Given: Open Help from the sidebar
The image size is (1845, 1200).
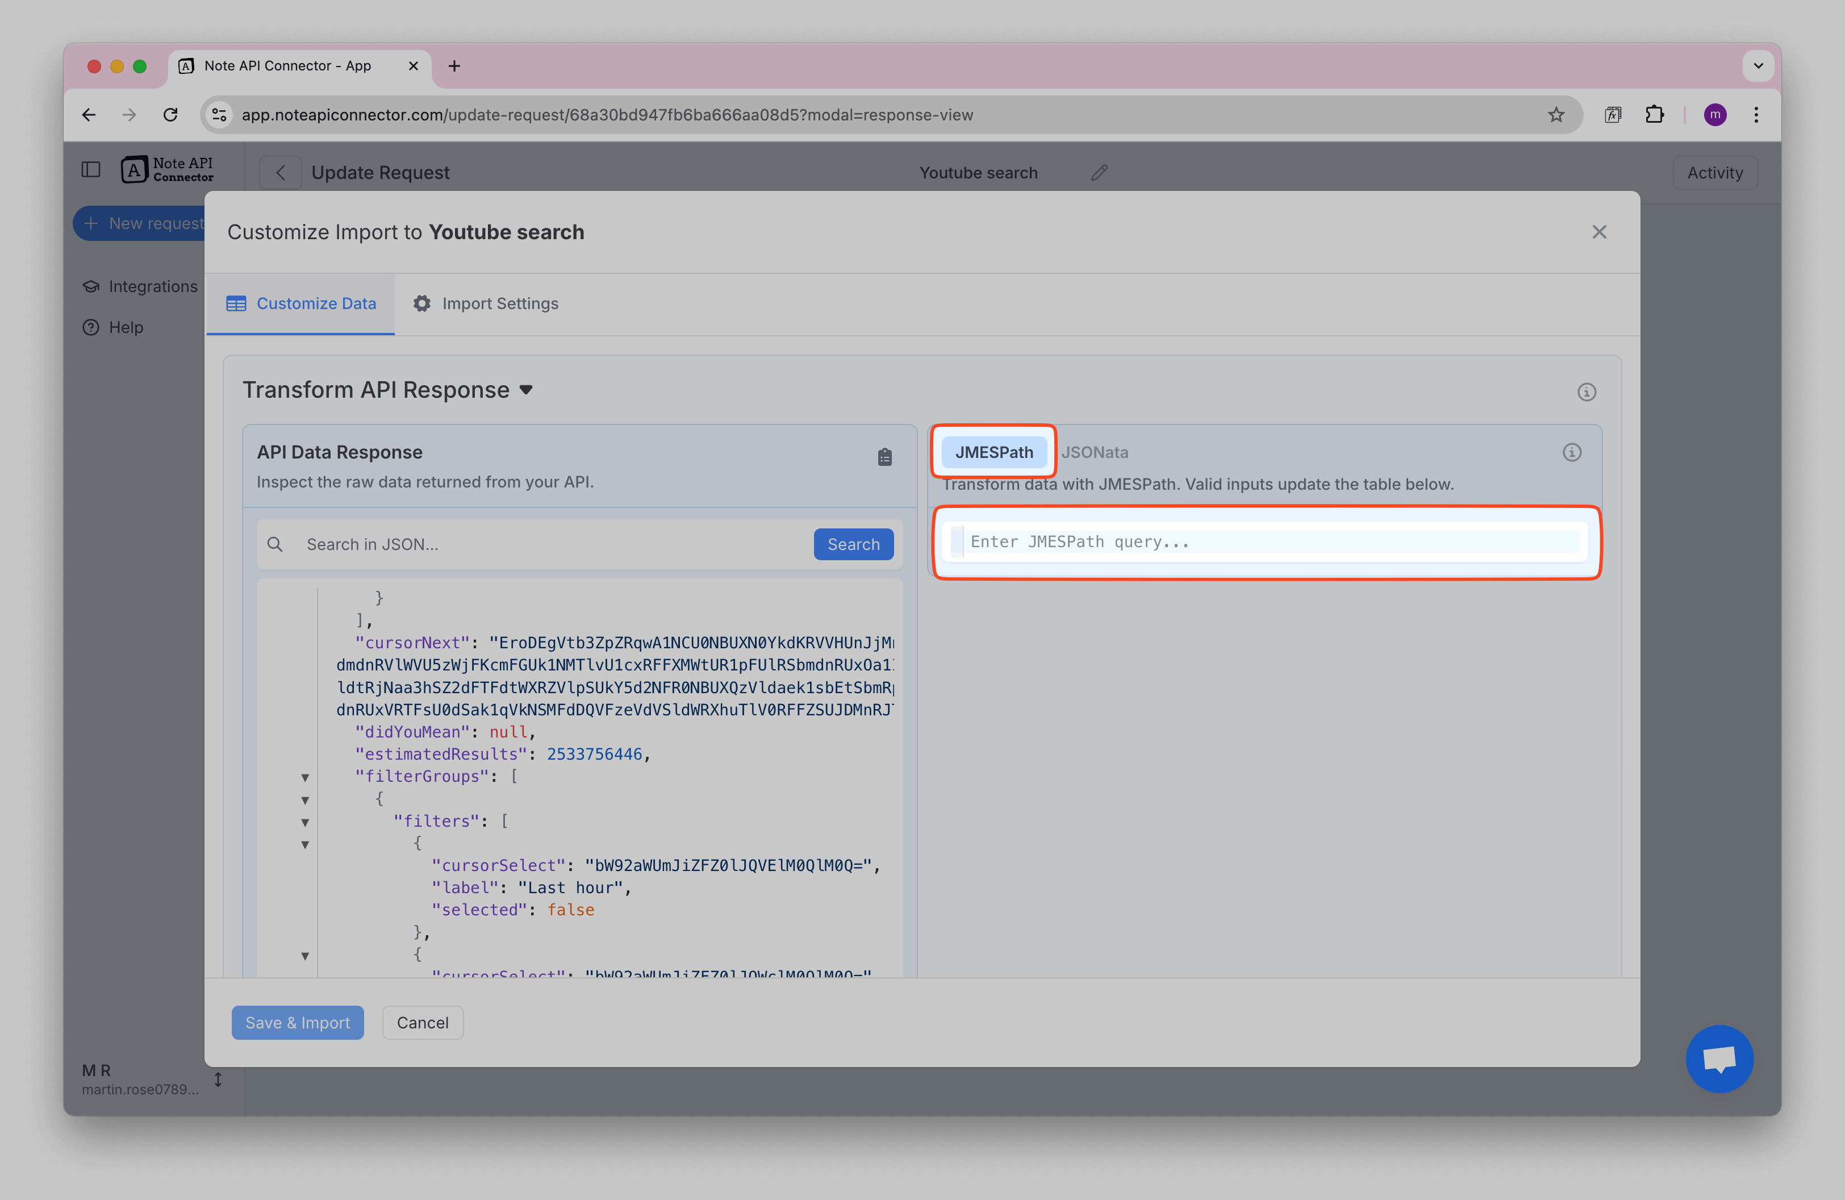Looking at the screenshot, I should (123, 327).
